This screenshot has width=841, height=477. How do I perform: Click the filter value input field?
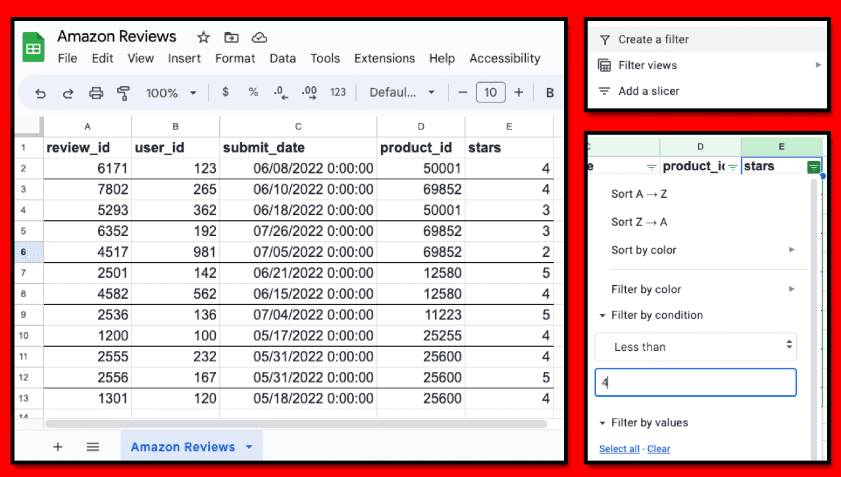(x=696, y=382)
